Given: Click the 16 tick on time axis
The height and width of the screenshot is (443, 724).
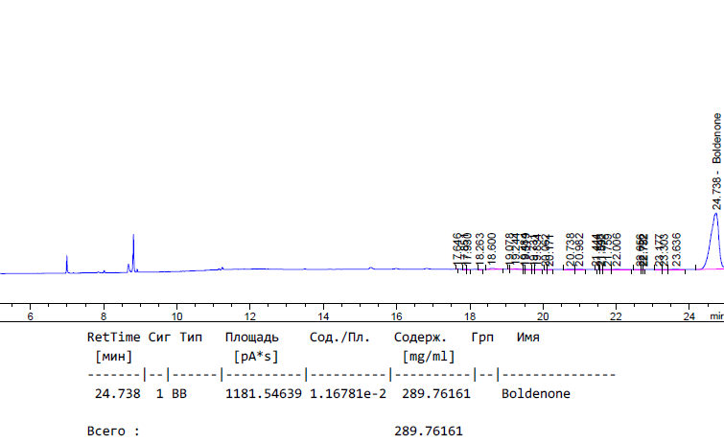Looking at the screenshot, I should pyautogui.click(x=396, y=315).
